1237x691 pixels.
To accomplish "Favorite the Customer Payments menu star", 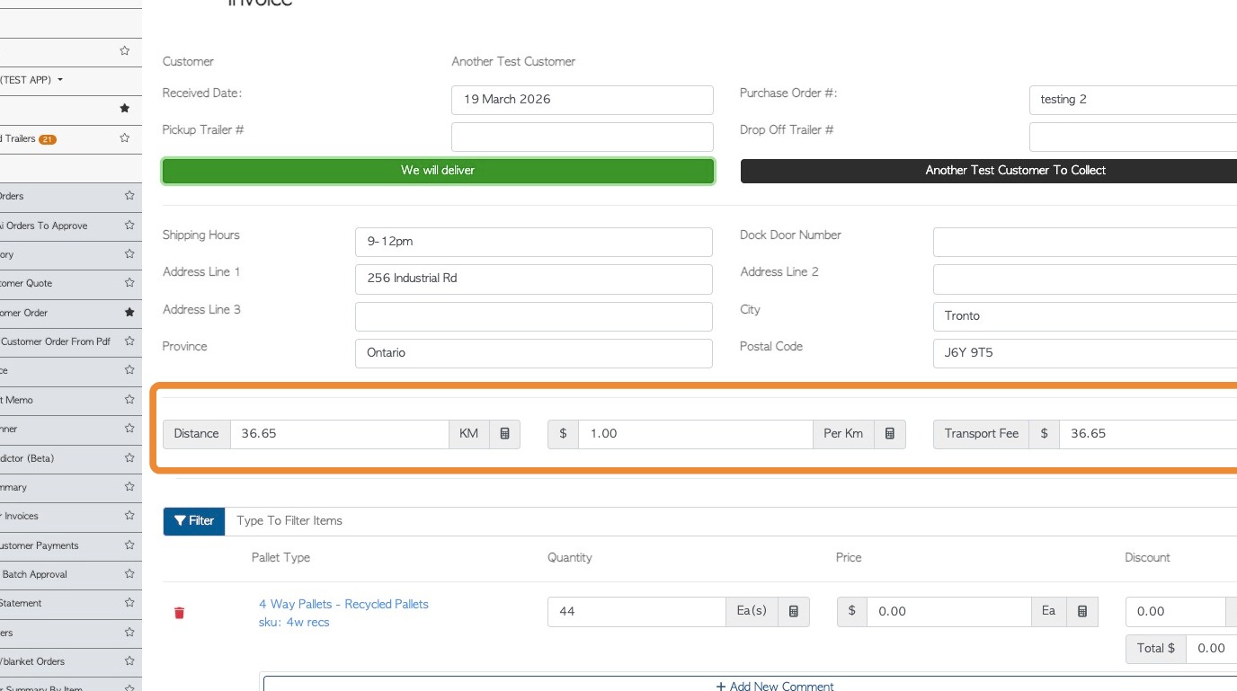I will point(129,545).
